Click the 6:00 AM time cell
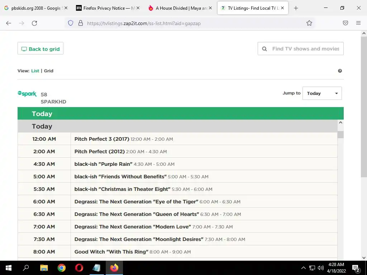Screen dimensions: 367x275 44,202
